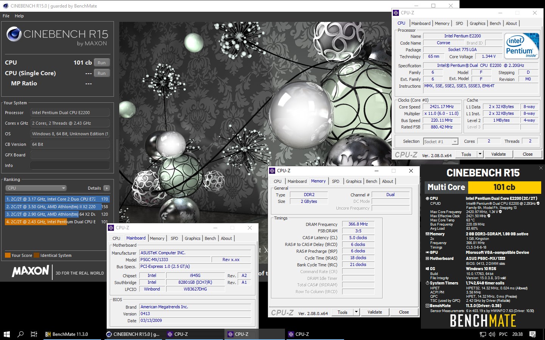
Task: Click the CPU section icon in BenchMate panel
Action: tap(427, 198)
